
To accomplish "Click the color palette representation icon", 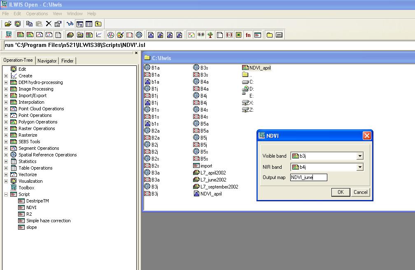I will pos(120,35).
